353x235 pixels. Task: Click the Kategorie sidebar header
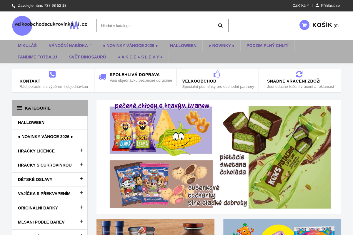50,108
